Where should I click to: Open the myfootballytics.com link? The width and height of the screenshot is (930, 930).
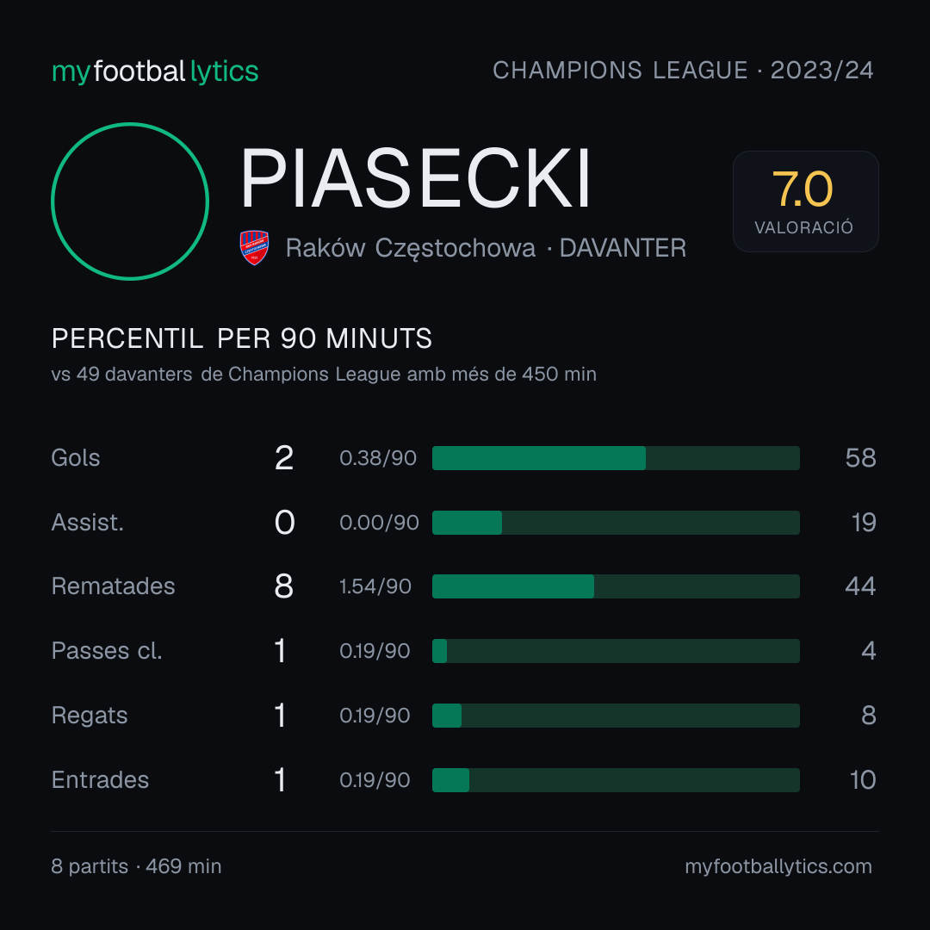[778, 866]
